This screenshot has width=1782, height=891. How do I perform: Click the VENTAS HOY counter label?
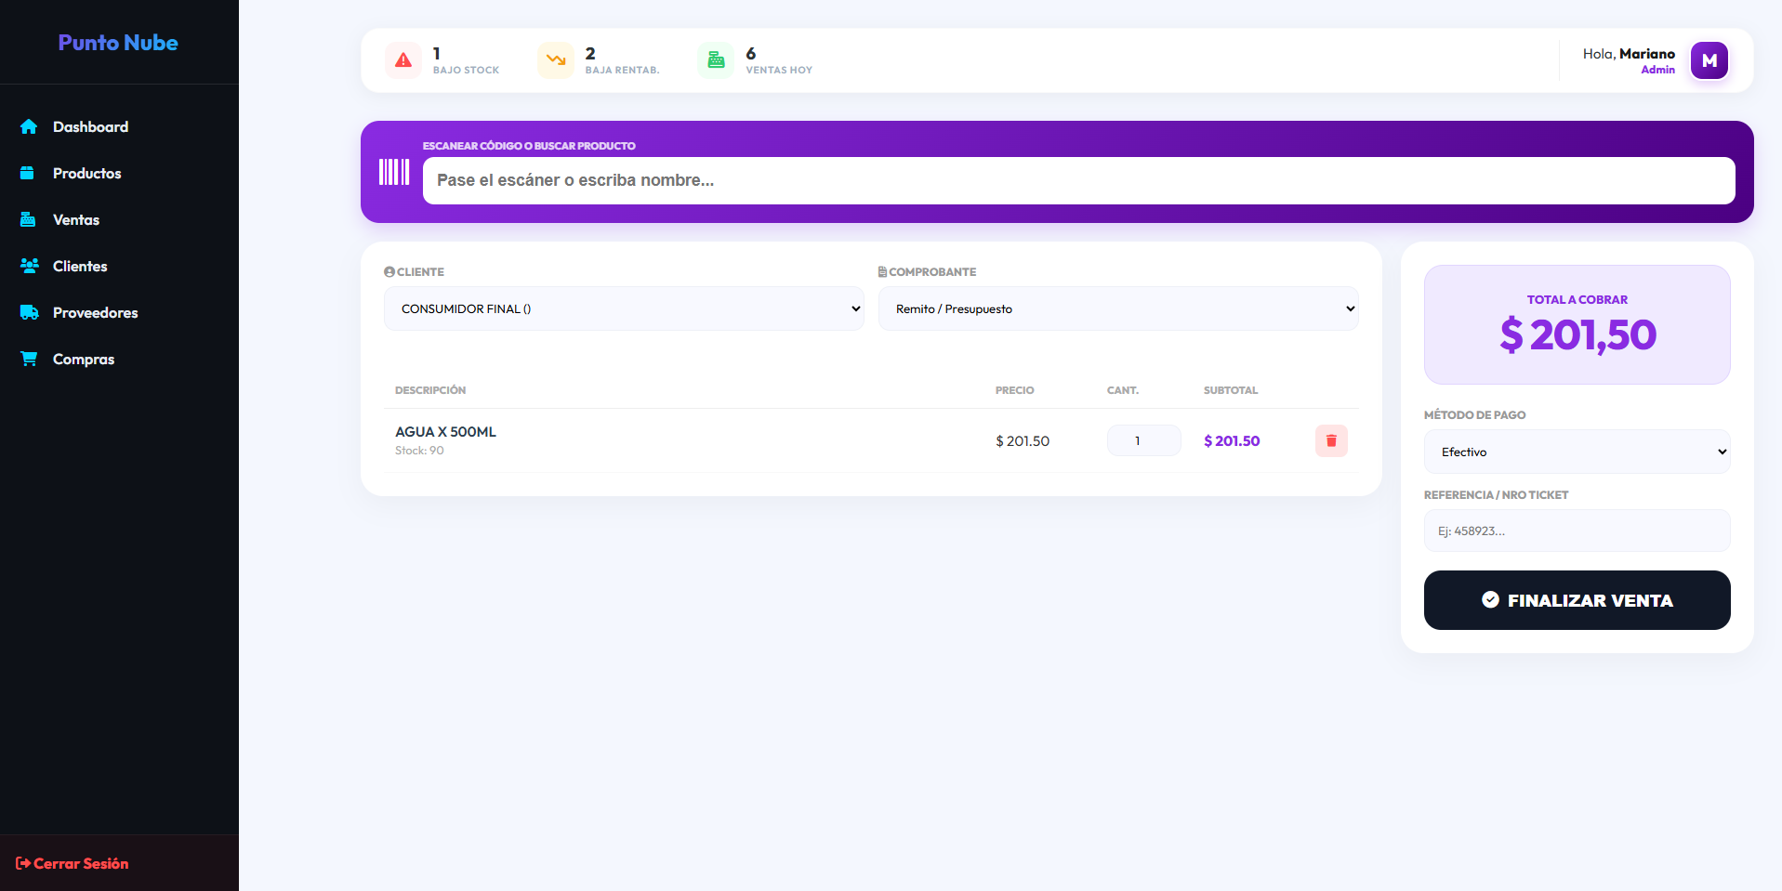(779, 71)
